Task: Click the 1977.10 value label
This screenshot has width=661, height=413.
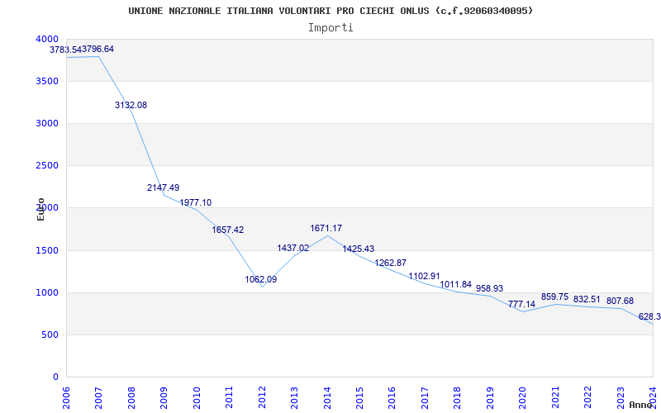Action: click(x=196, y=202)
